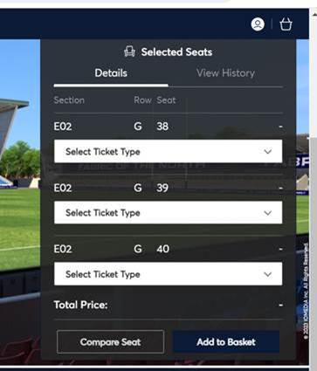Open the shopping basket icon
The image size is (317, 371).
[286, 24]
